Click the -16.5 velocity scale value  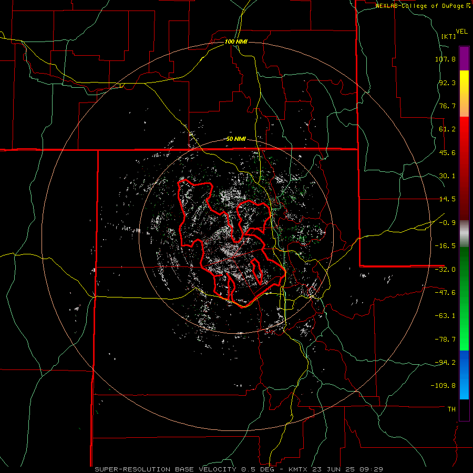pos(445,246)
